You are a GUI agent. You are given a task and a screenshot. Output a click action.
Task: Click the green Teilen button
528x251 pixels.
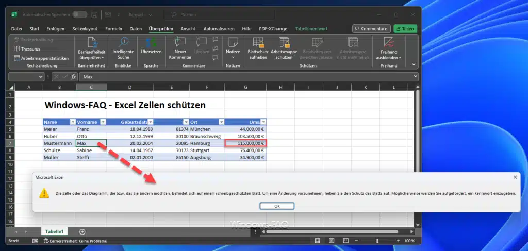pyautogui.click(x=405, y=29)
